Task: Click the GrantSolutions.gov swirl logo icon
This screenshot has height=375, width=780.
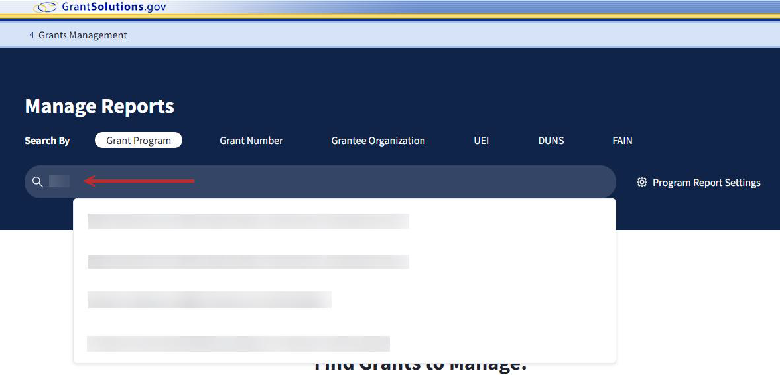Action: click(x=46, y=7)
